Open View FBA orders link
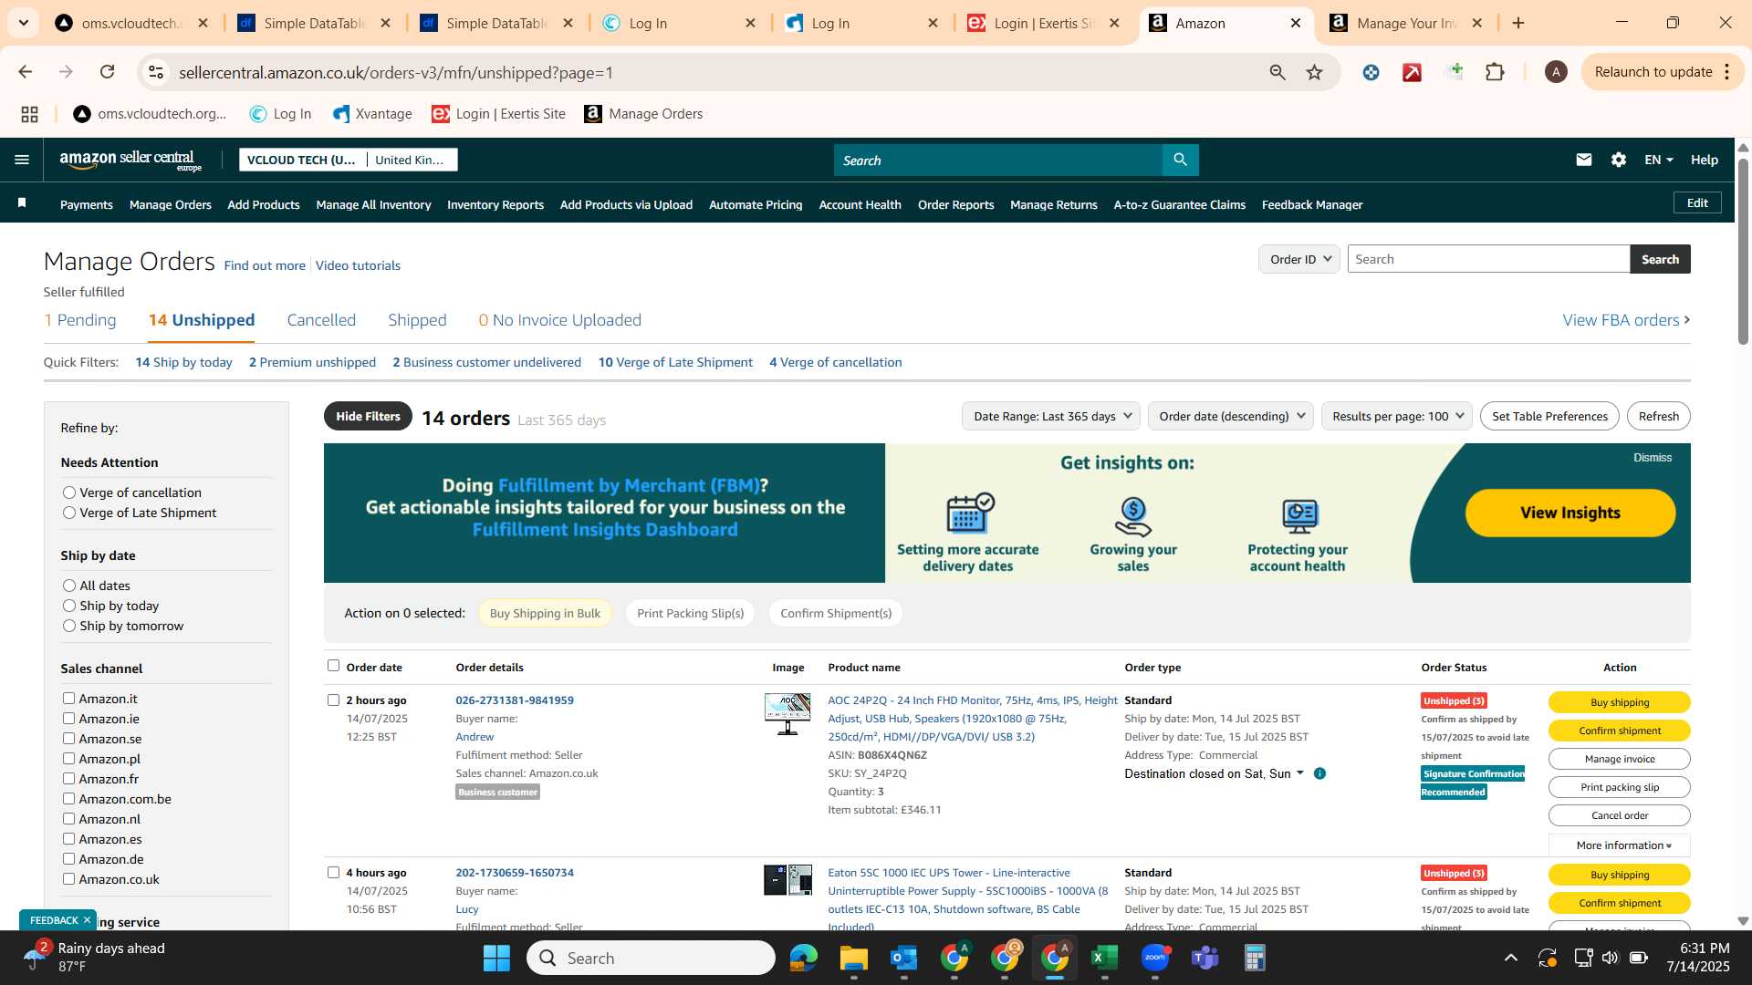 click(x=1626, y=320)
